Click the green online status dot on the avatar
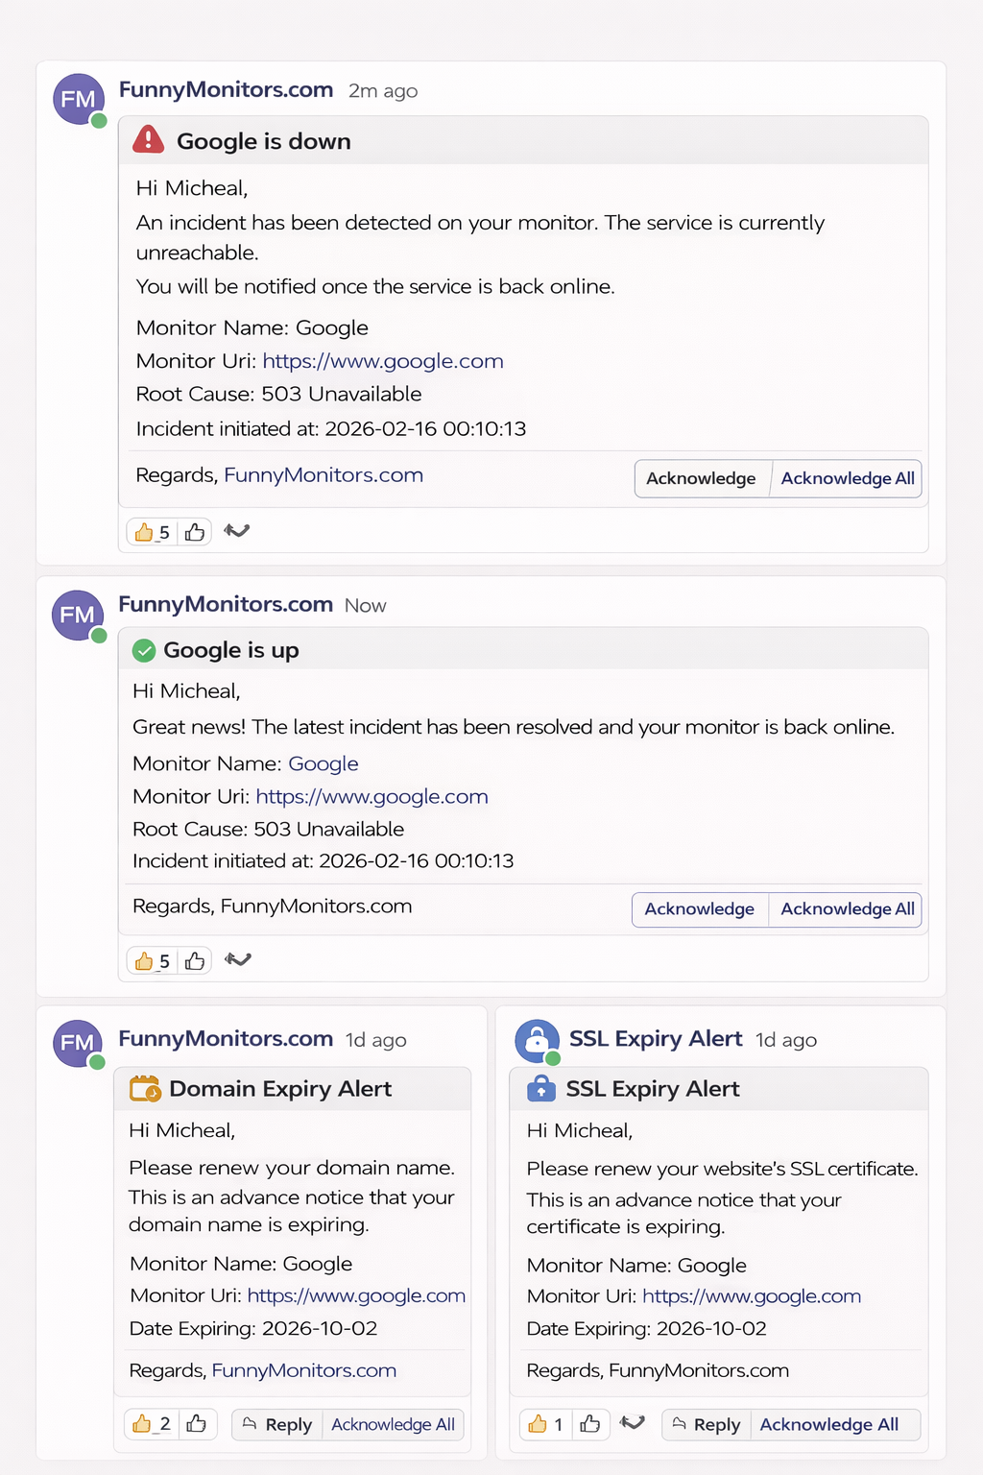The image size is (983, 1475). pos(97,119)
